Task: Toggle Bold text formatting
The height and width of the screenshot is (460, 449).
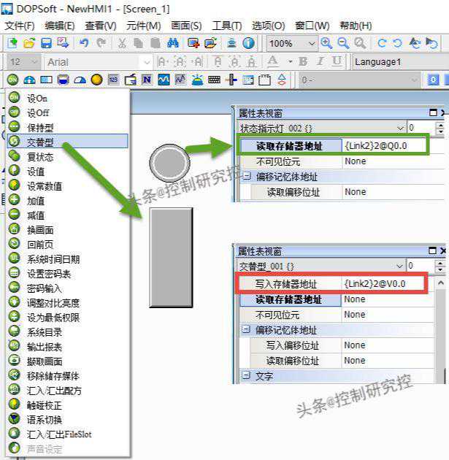Action: pyautogui.click(x=302, y=62)
